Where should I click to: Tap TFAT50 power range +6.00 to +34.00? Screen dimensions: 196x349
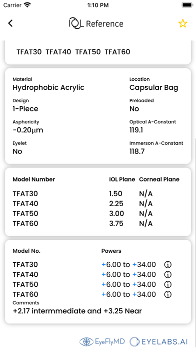(128, 284)
